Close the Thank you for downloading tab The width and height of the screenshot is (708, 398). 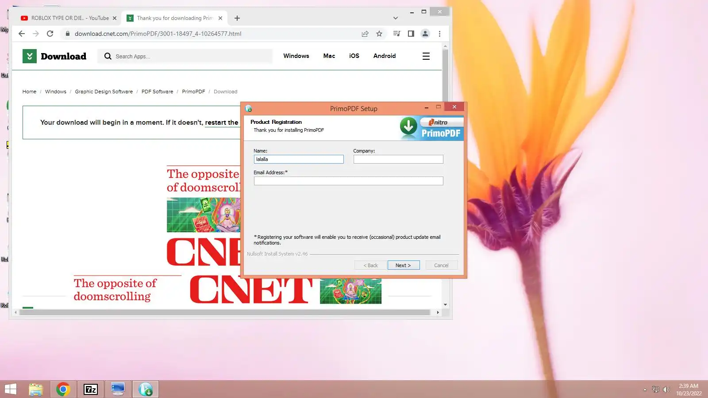click(x=220, y=18)
